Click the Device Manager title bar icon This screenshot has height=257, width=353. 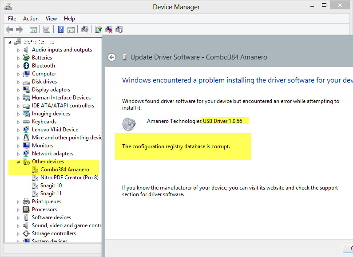pyautogui.click(x=8, y=7)
